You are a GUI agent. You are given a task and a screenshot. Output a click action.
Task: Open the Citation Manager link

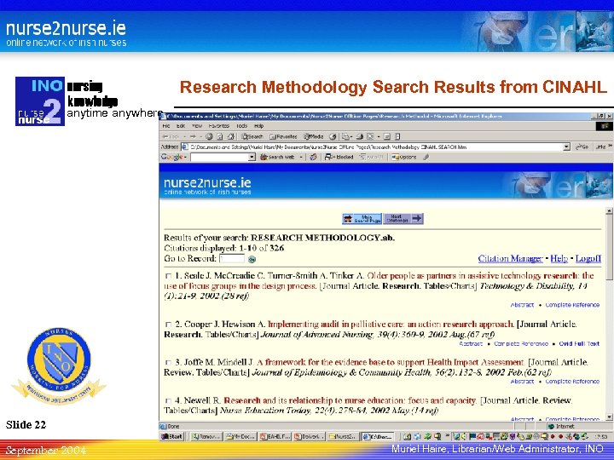click(x=510, y=259)
